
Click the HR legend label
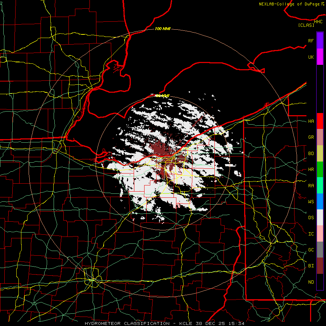click(x=311, y=170)
